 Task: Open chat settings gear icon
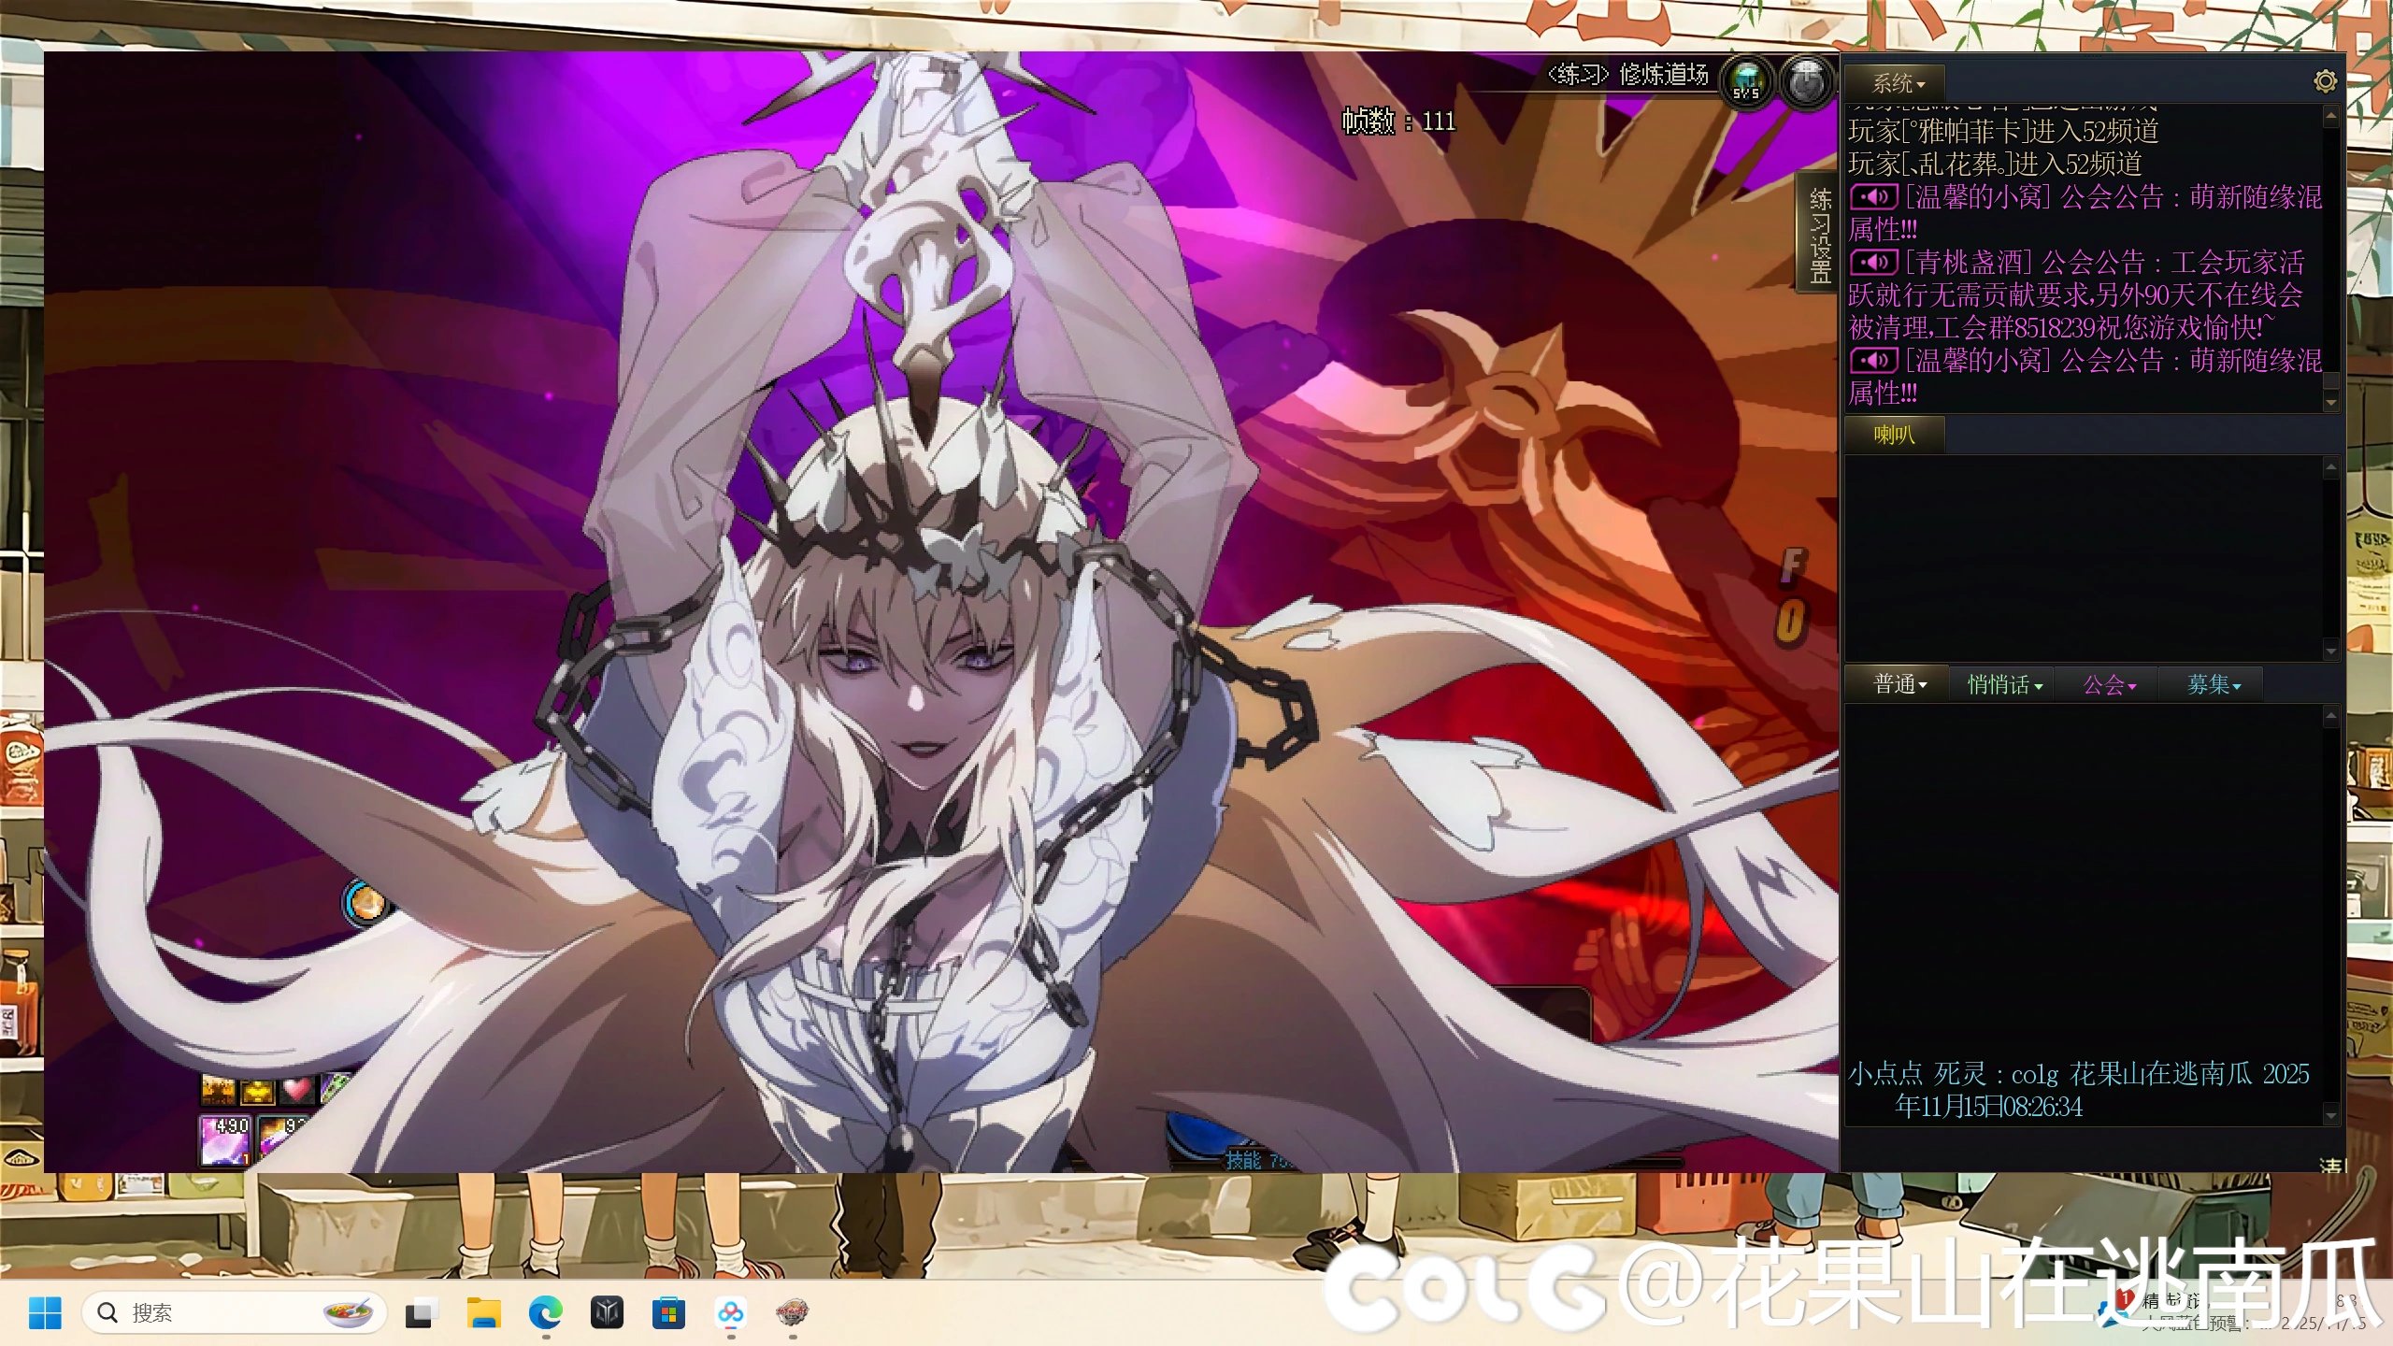pos(2325,82)
